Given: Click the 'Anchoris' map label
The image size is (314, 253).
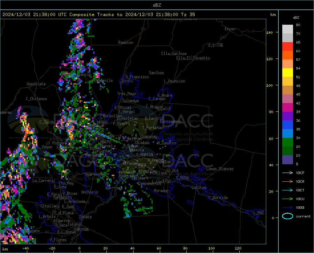Looking at the screenshot, I should coord(90,192).
